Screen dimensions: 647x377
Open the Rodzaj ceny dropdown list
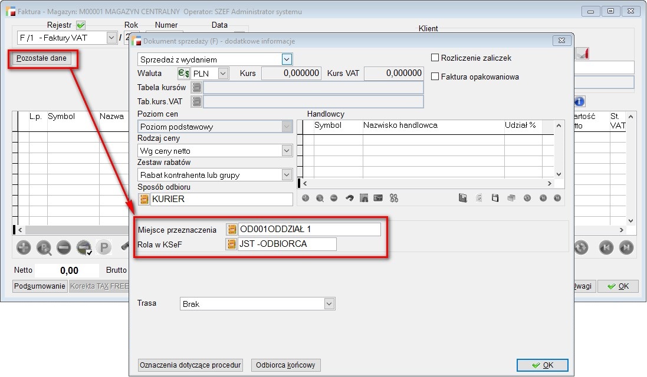(x=287, y=151)
